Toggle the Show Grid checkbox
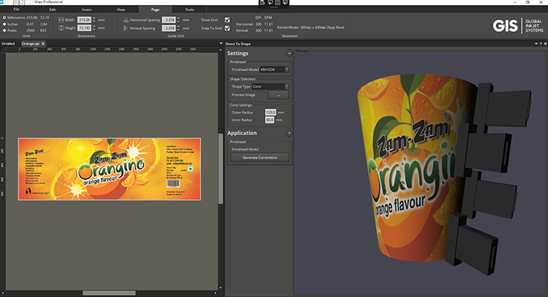 tap(227, 20)
